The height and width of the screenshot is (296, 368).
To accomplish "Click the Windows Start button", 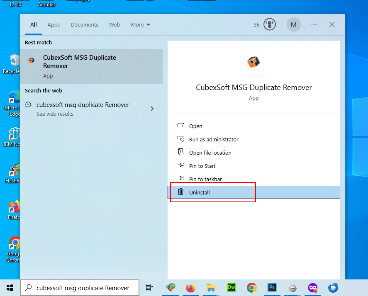I will click(x=10, y=288).
